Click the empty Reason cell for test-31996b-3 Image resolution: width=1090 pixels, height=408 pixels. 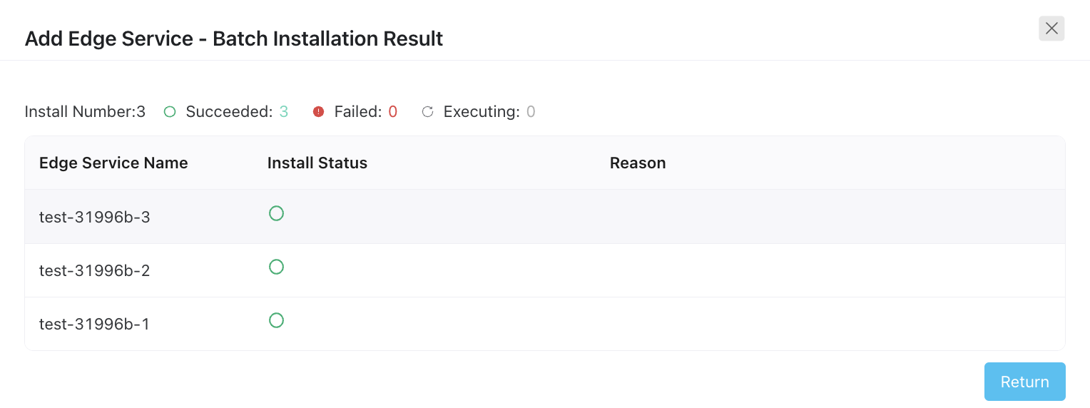[830, 217]
